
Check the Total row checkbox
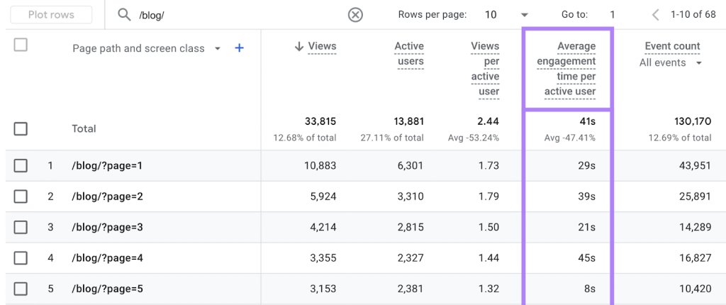point(21,128)
